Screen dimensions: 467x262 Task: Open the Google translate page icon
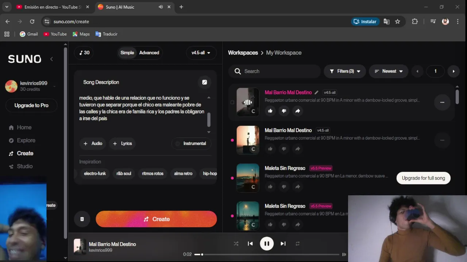[386, 21]
